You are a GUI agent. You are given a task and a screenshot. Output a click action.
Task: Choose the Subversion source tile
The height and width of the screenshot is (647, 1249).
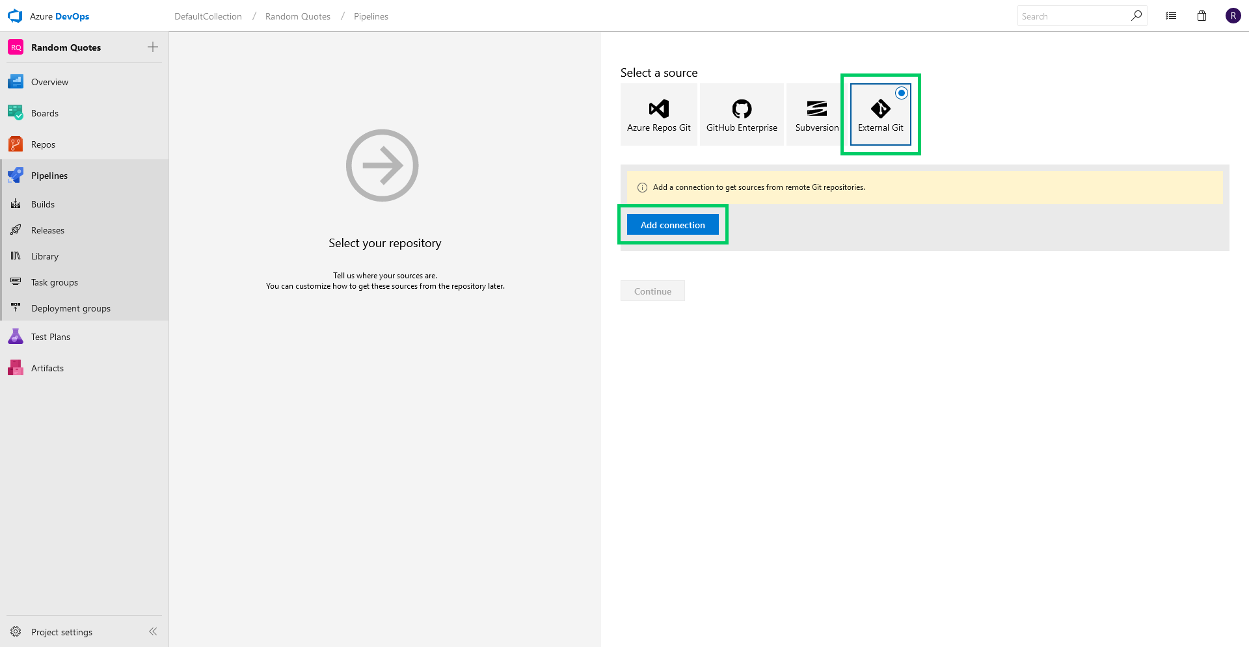[817, 114]
